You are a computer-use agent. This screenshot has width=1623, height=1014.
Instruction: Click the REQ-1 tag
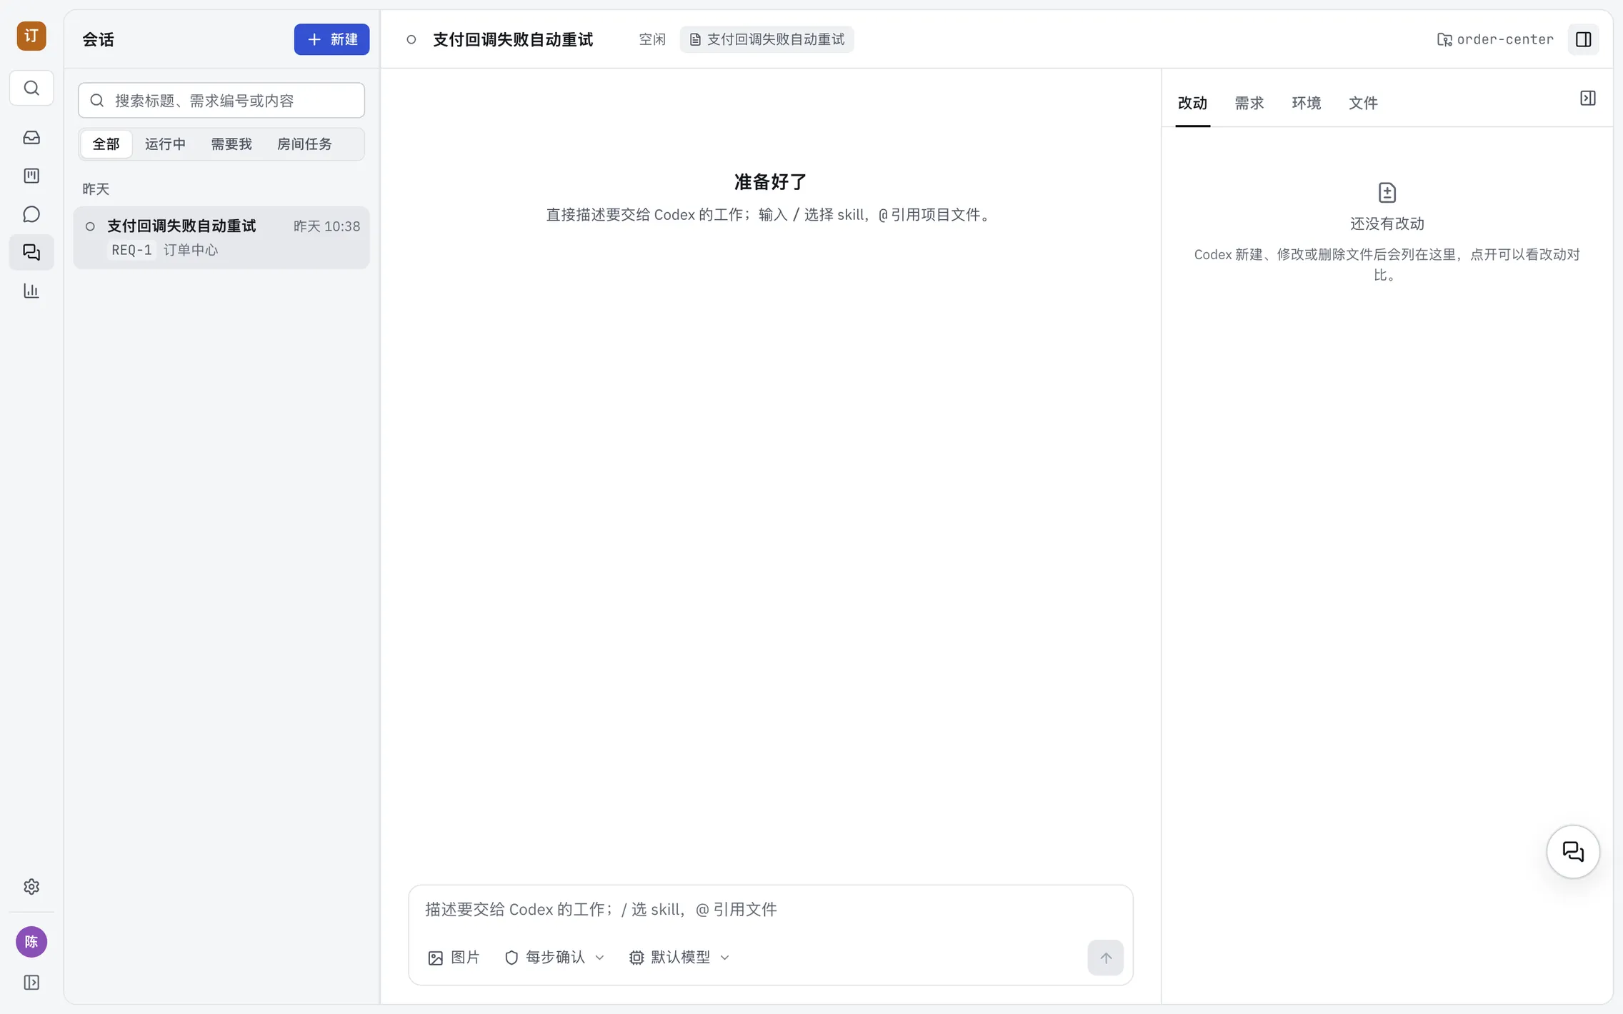[131, 250]
